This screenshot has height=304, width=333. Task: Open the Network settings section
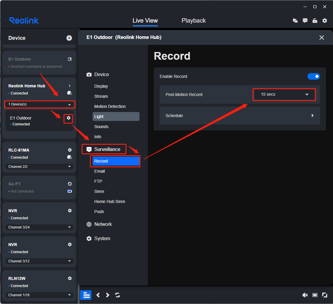pos(103,224)
